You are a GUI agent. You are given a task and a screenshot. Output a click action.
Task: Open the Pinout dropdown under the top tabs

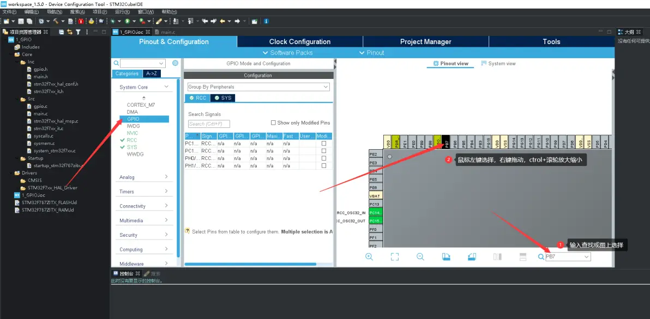click(371, 53)
